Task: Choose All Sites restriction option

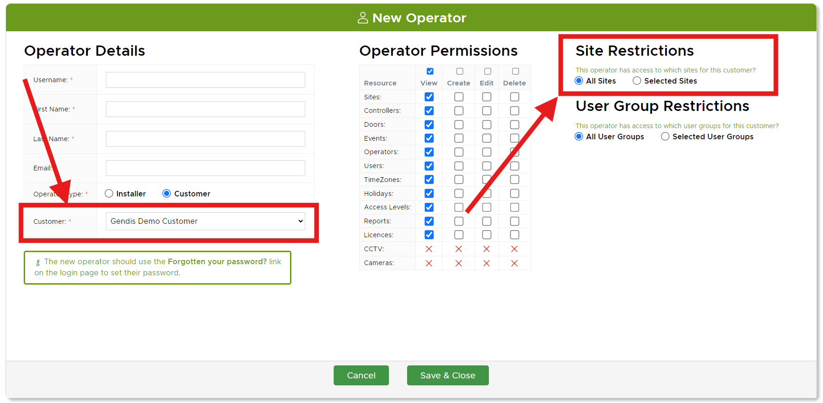Action: coord(579,81)
